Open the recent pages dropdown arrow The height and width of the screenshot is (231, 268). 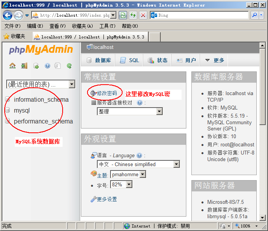coord(27,16)
